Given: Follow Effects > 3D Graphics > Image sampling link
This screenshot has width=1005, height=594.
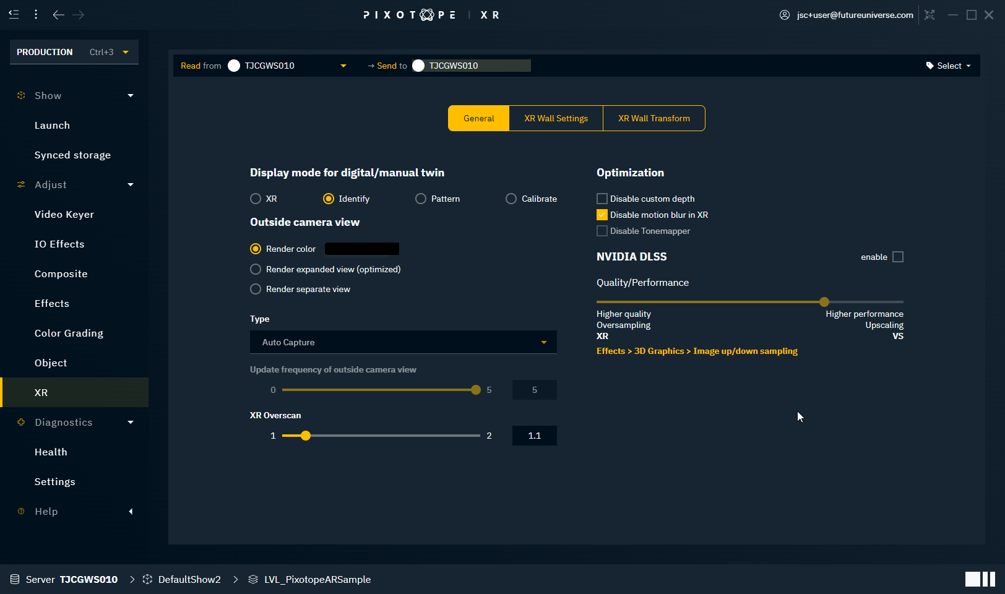Looking at the screenshot, I should pos(697,351).
